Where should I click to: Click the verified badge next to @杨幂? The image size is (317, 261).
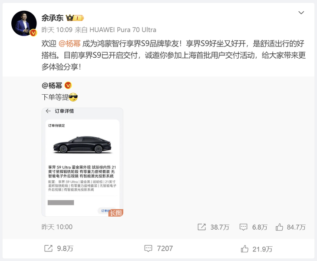pos(68,86)
